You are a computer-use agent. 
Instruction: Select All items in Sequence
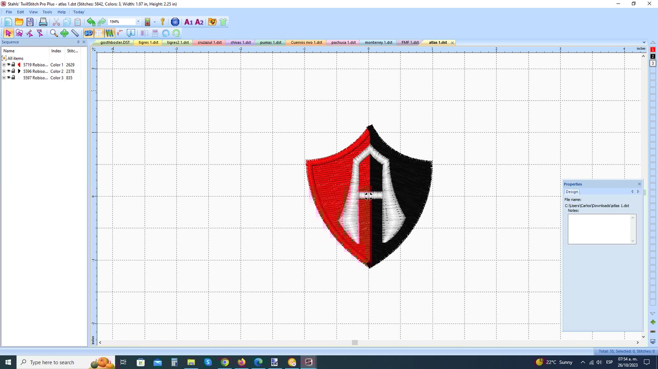[15, 58]
